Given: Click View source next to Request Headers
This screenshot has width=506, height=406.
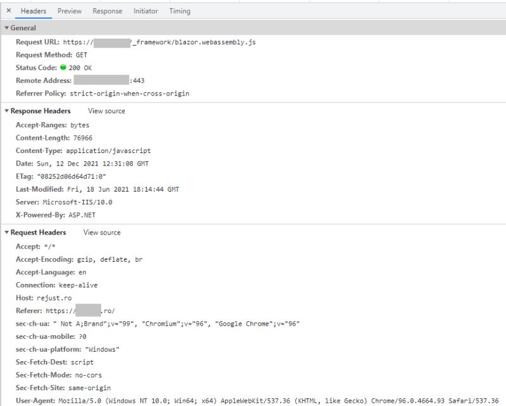Looking at the screenshot, I should (x=101, y=232).
